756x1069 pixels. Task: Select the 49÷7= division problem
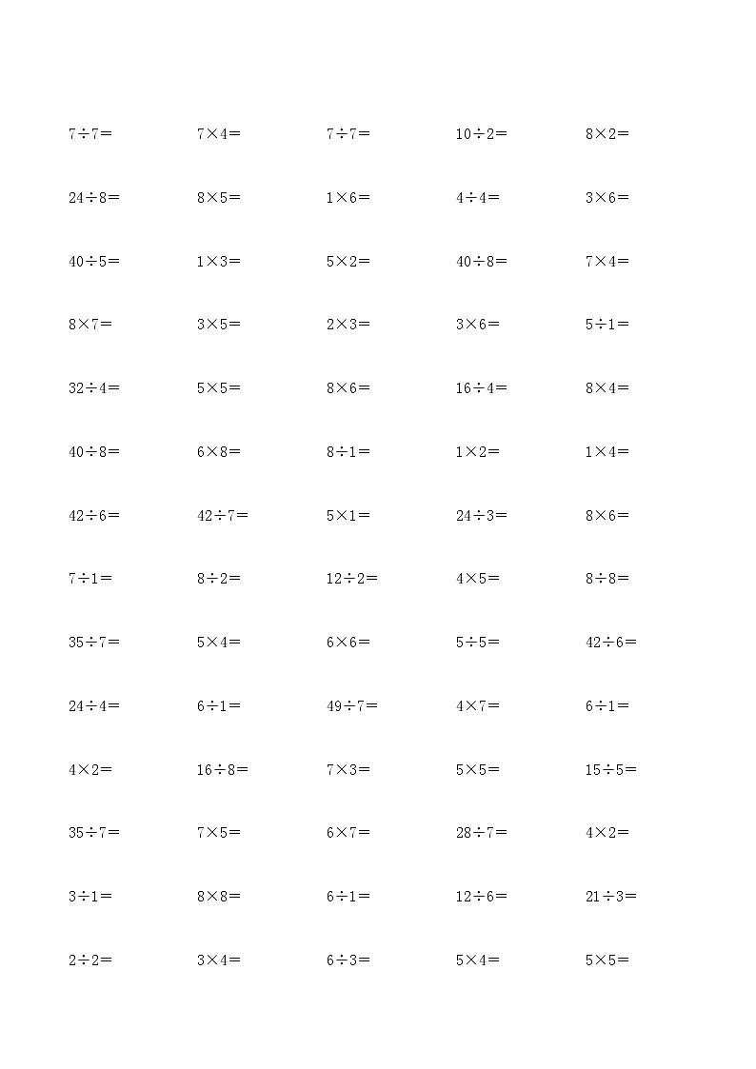tap(351, 706)
